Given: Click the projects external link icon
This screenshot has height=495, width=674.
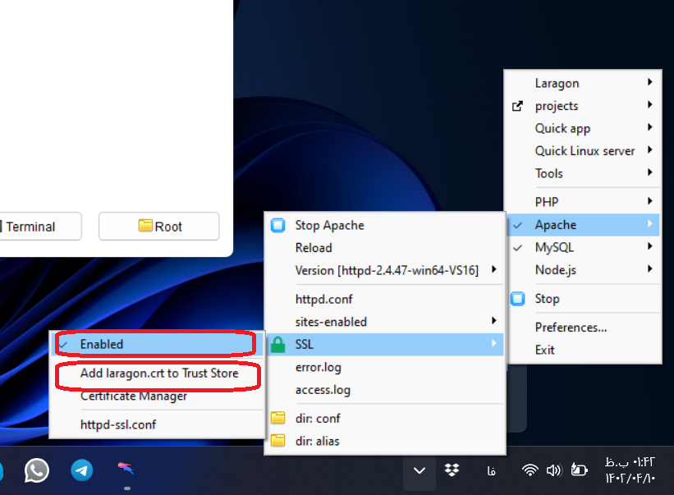Looking at the screenshot, I should click(517, 106).
